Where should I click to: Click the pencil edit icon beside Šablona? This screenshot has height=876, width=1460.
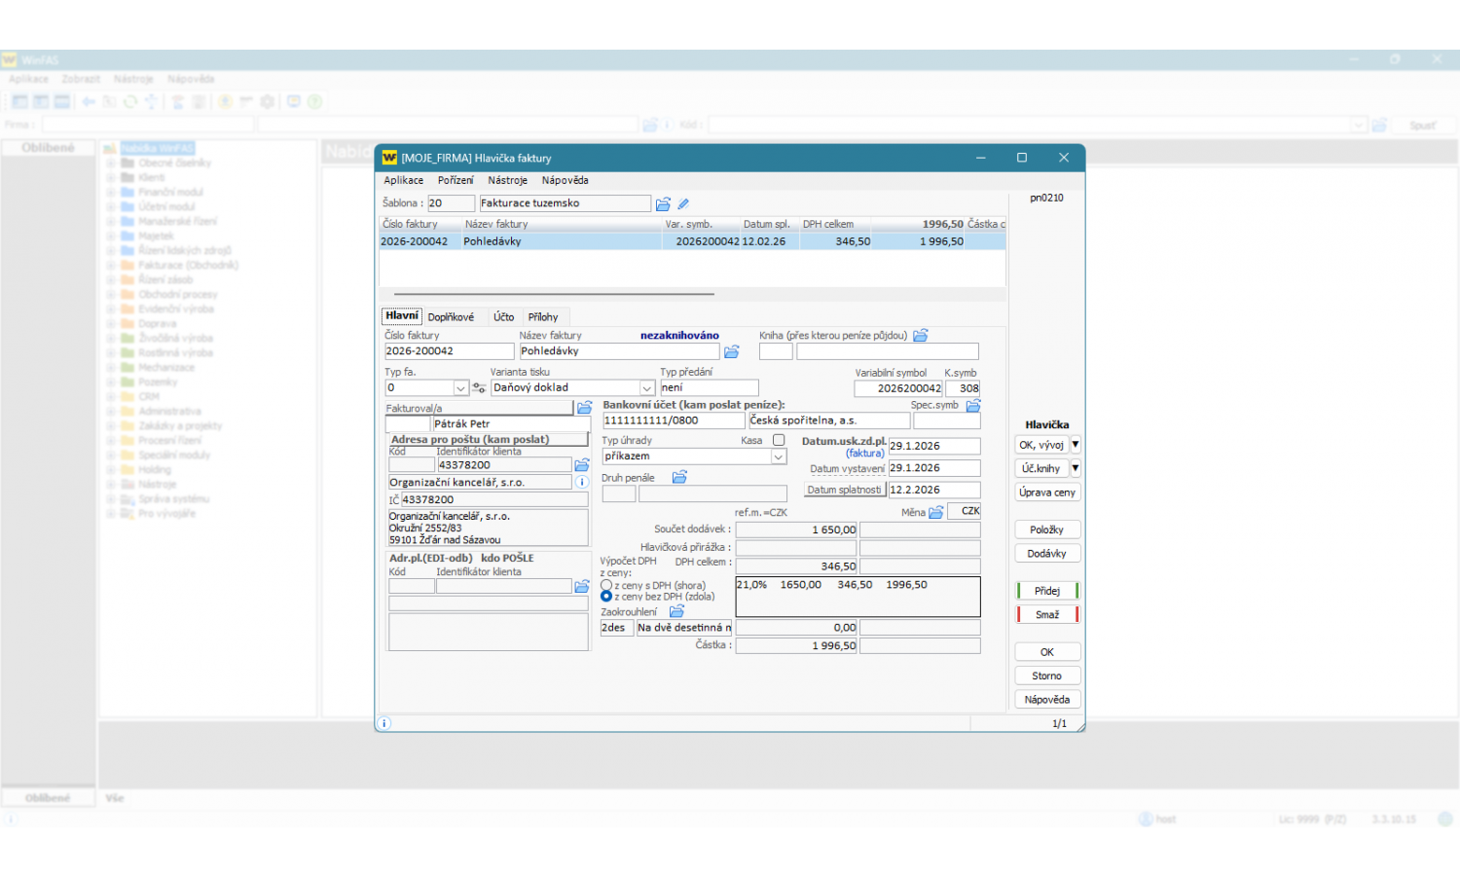(x=683, y=203)
